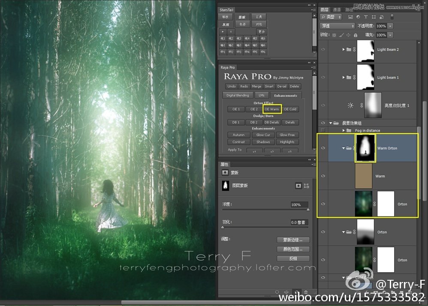Image resolution: width=428 pixels, height=306 pixels.
Task: Click the Glow Cur button
Action: click(x=263, y=135)
